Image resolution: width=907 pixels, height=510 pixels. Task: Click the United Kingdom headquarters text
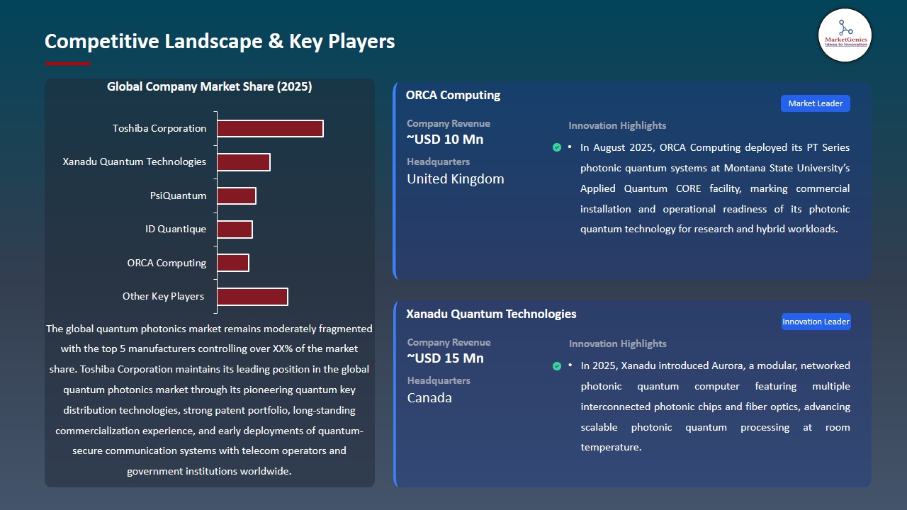click(x=455, y=178)
